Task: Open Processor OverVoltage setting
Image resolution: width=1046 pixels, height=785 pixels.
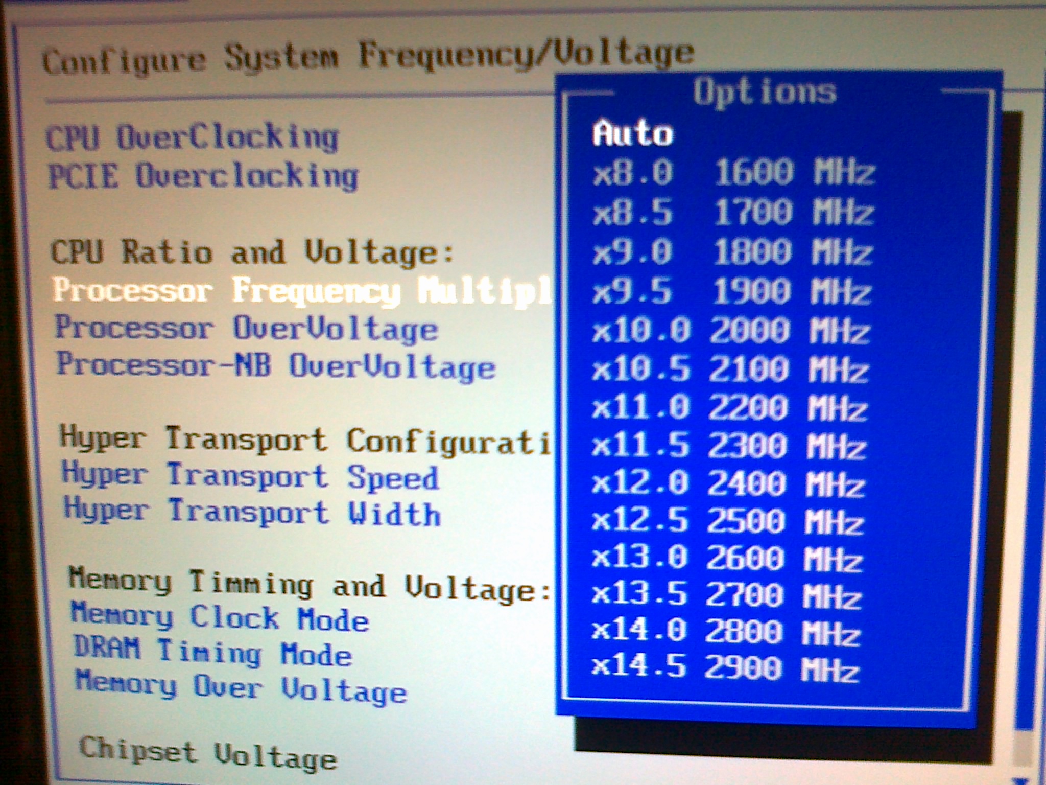Action: (246, 329)
